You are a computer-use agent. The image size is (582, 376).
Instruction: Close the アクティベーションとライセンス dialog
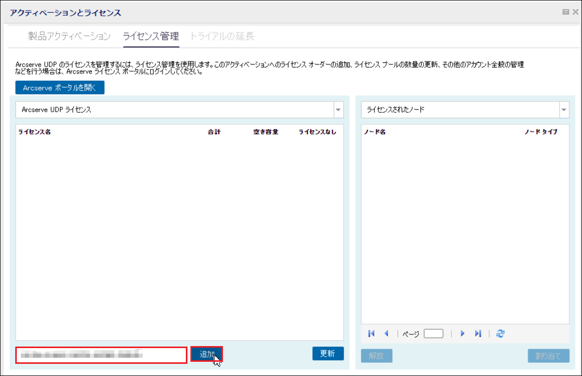click(575, 12)
